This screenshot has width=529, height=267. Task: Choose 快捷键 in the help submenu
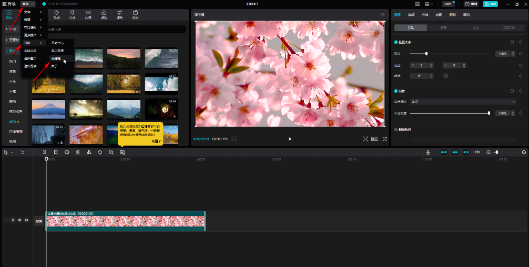(56, 58)
